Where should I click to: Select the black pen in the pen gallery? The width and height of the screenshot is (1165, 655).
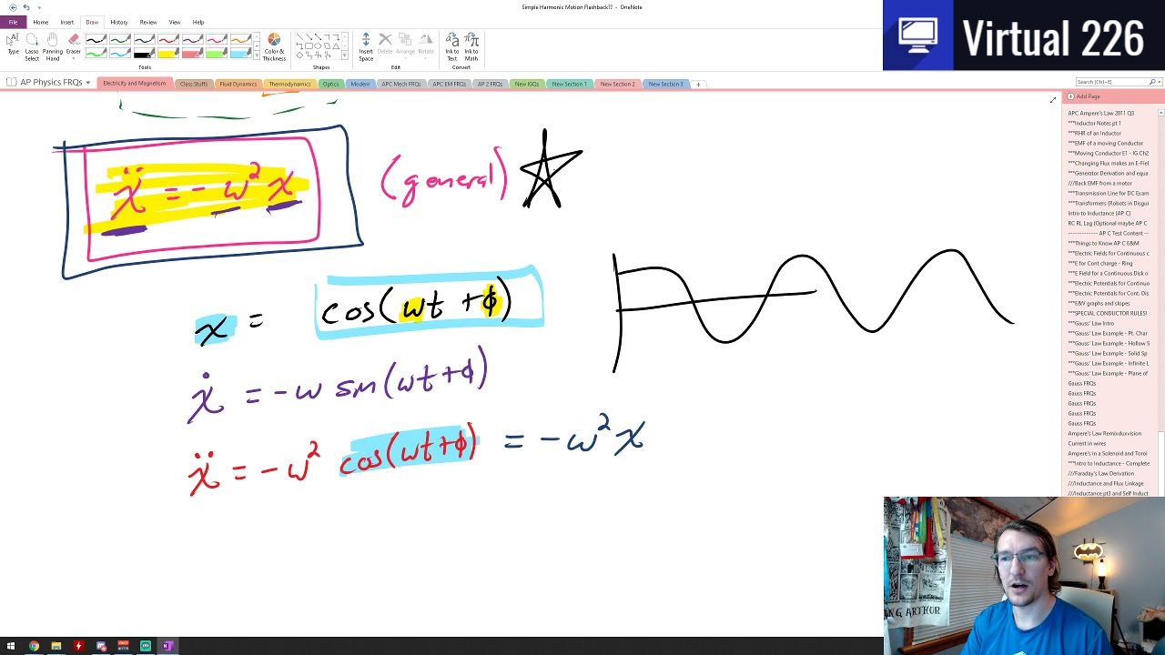(96, 40)
